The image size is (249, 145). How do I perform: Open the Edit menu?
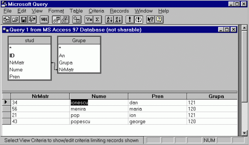tap(22, 11)
